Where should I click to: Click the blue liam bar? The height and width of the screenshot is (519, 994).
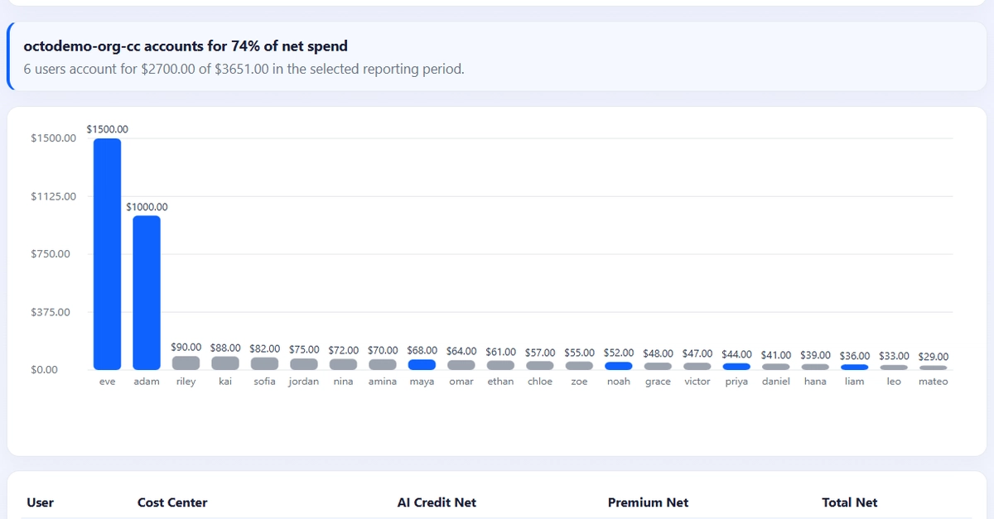855,368
